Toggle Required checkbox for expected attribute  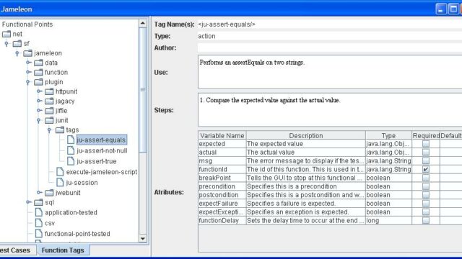coord(426,144)
